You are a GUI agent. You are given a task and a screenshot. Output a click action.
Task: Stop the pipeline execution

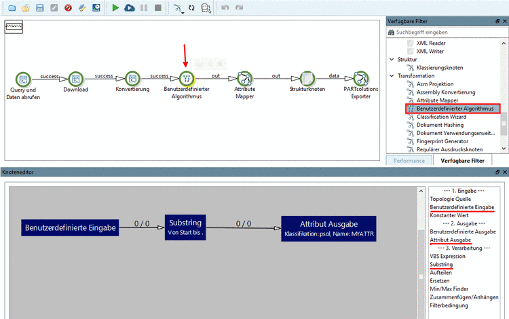[x=157, y=7]
